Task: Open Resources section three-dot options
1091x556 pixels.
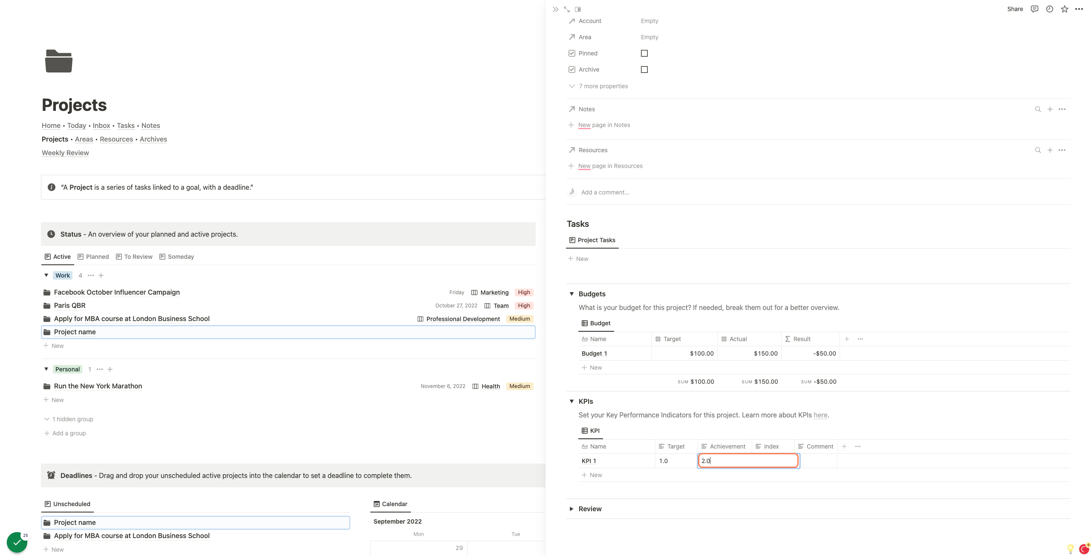Action: coord(1062,151)
